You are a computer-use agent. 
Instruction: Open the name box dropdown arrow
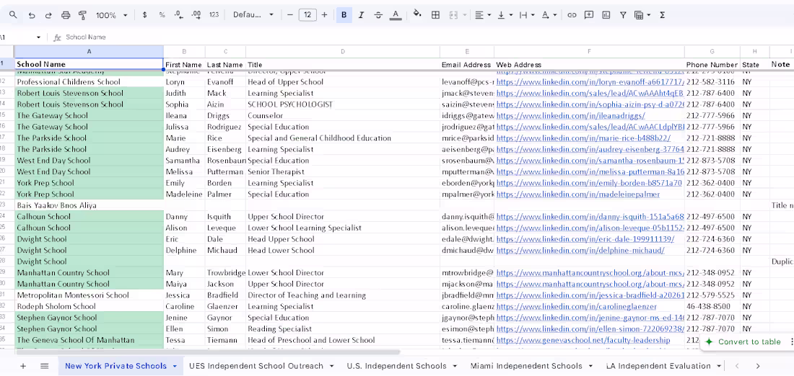(x=38, y=37)
